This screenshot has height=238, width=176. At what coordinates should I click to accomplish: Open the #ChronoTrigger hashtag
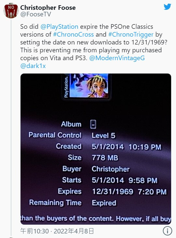(x=131, y=34)
